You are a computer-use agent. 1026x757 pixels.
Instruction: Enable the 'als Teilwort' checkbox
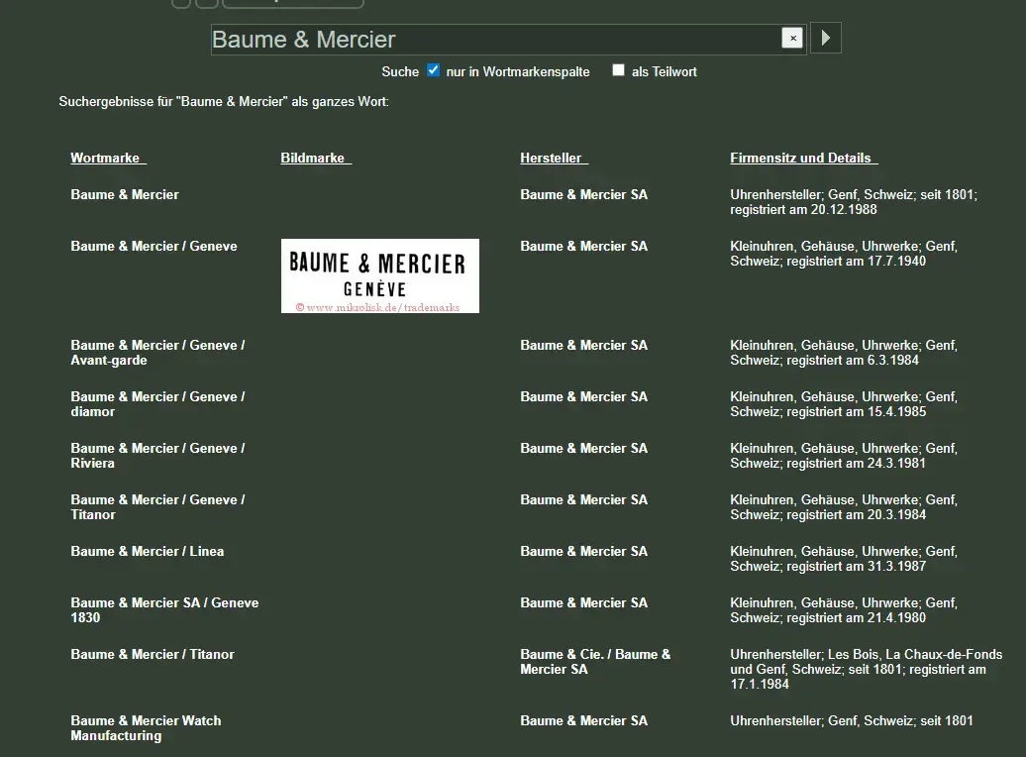point(618,70)
